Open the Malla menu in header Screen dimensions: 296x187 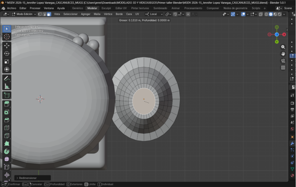click(x=97, y=14)
